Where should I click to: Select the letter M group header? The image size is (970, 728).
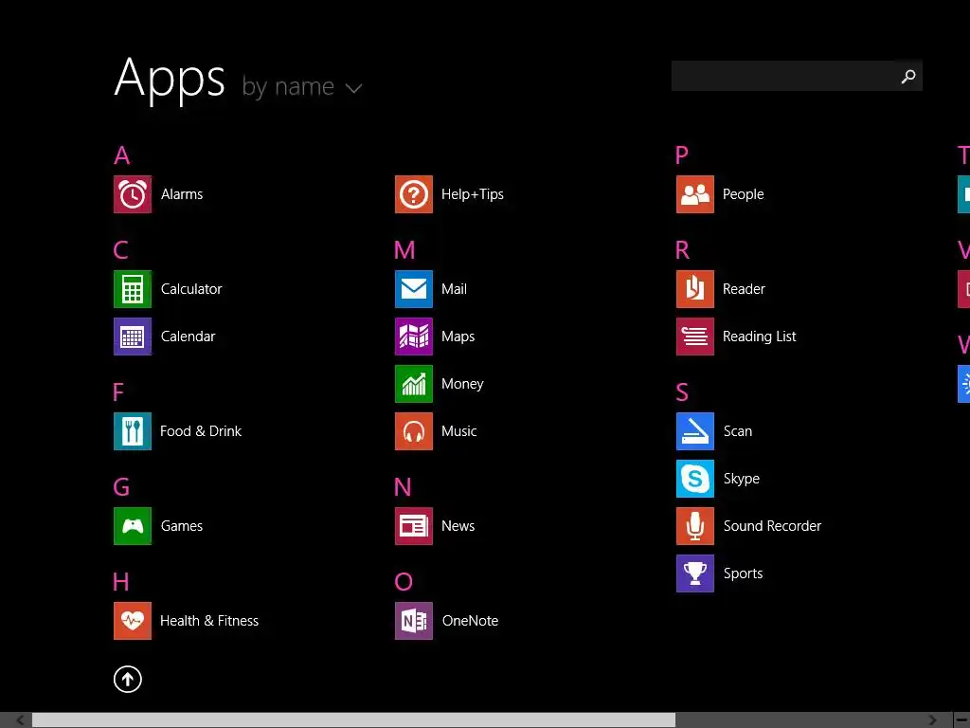[x=404, y=250]
